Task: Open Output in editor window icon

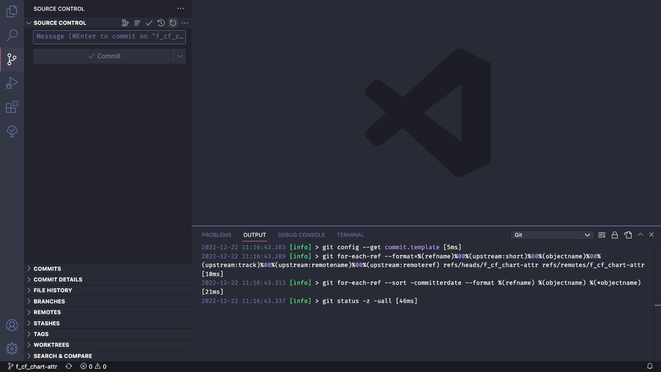Action: 628,235
